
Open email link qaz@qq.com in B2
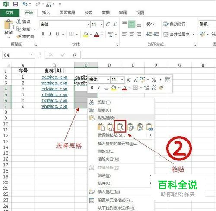tap(54, 77)
